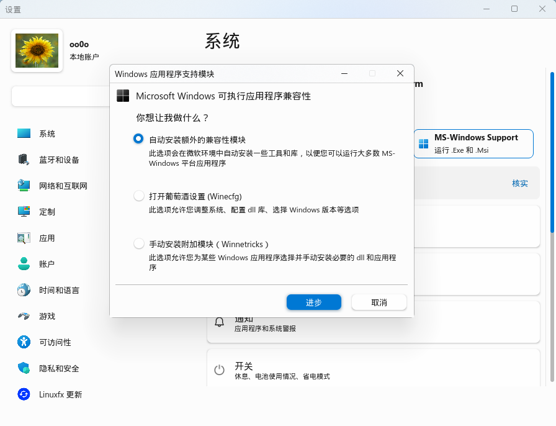Click the 核实 link
The image size is (556, 426).
click(x=519, y=183)
